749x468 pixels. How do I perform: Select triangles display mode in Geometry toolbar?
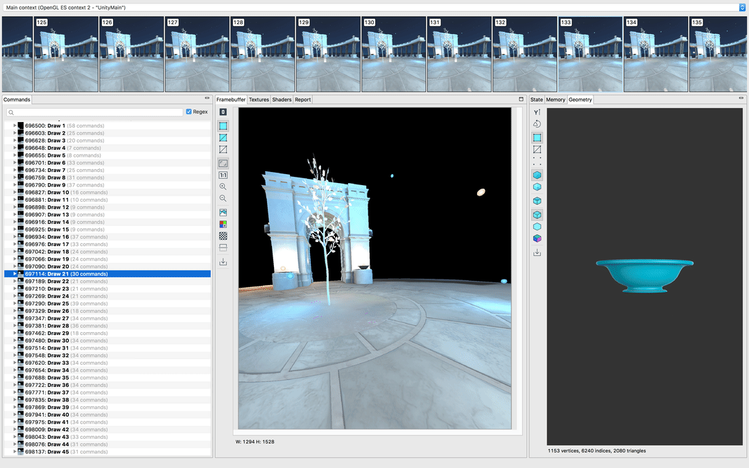[x=537, y=137]
